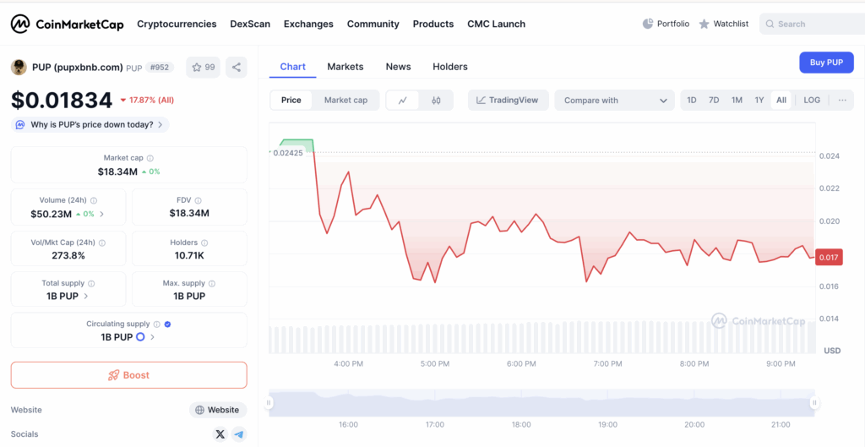
Task: Toggle LOG scale on the chart
Action: [x=812, y=101]
